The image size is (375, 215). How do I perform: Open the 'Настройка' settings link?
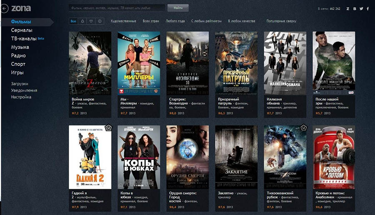(x=21, y=97)
